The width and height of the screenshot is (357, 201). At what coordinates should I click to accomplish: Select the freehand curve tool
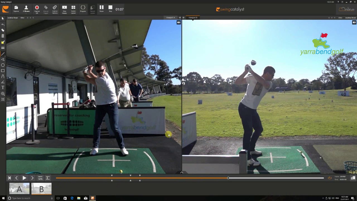pos(3,59)
